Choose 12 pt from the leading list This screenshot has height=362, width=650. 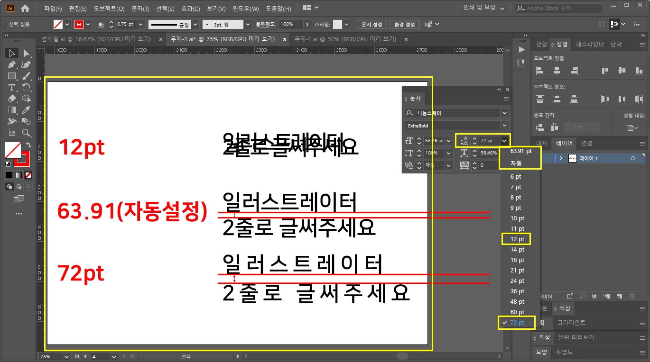[518, 239]
